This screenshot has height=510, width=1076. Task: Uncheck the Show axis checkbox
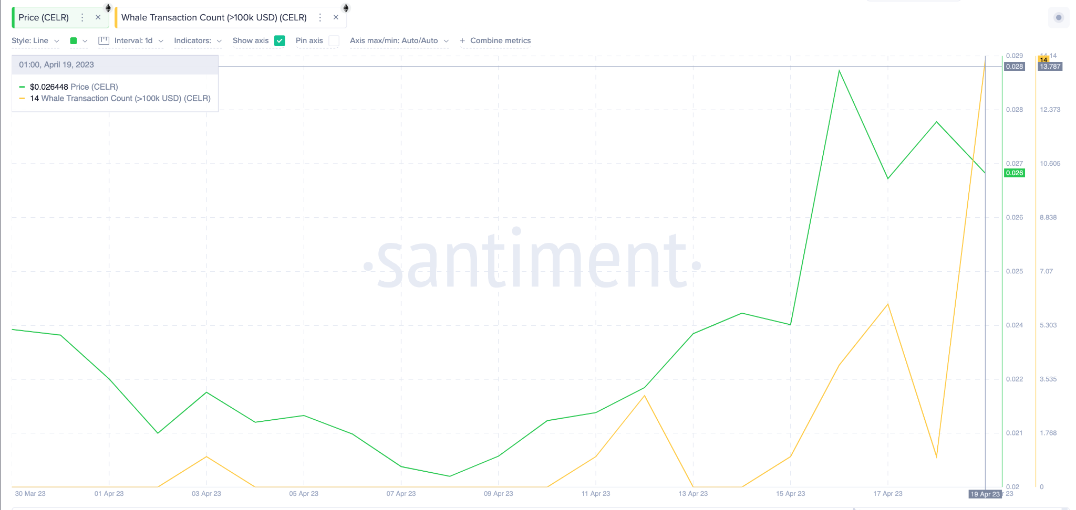(280, 40)
